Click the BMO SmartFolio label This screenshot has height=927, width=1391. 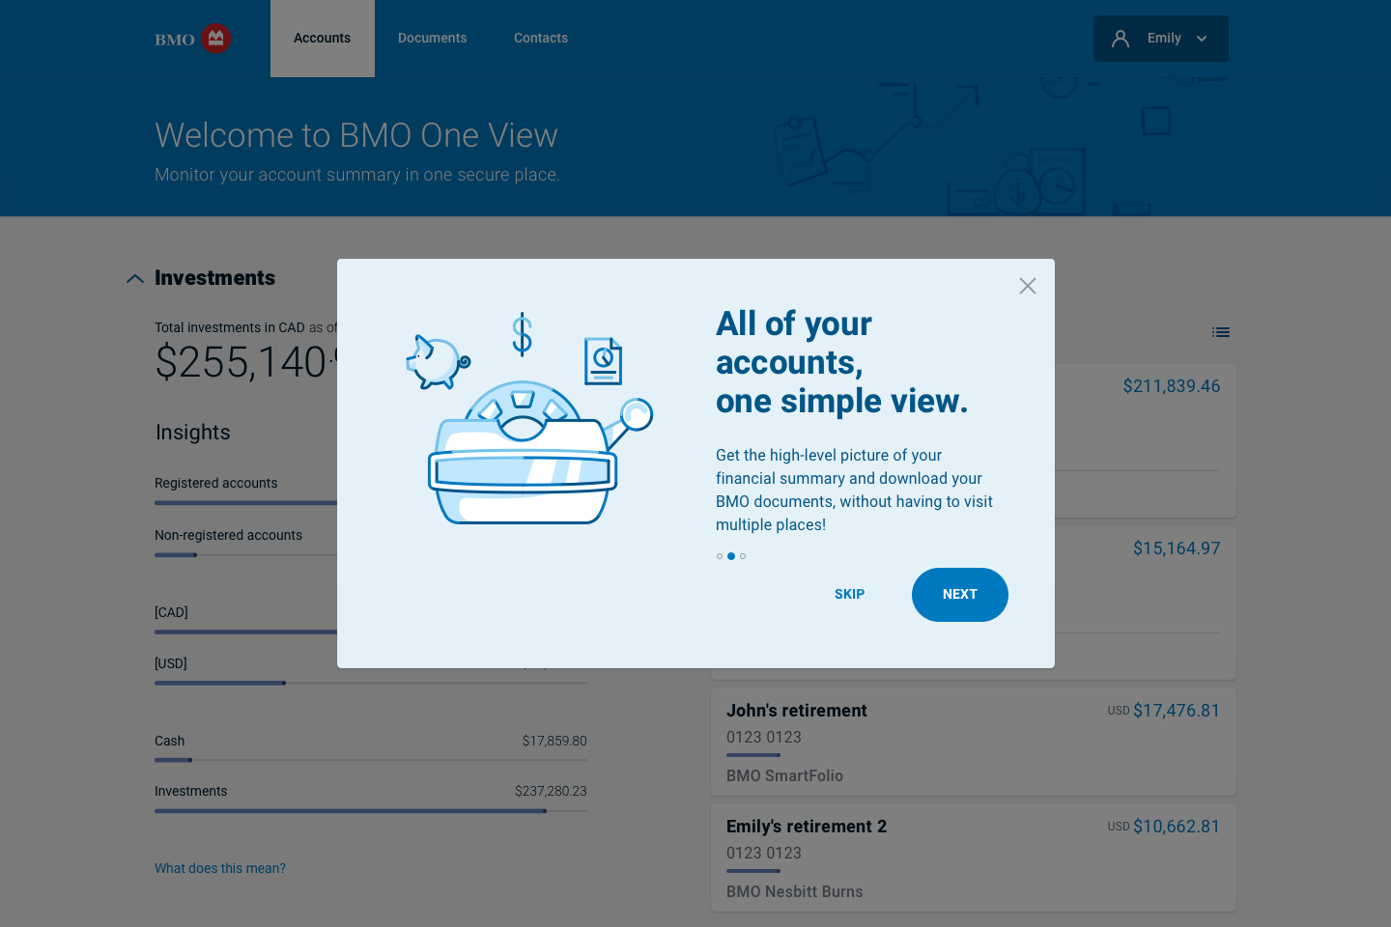pos(784,776)
